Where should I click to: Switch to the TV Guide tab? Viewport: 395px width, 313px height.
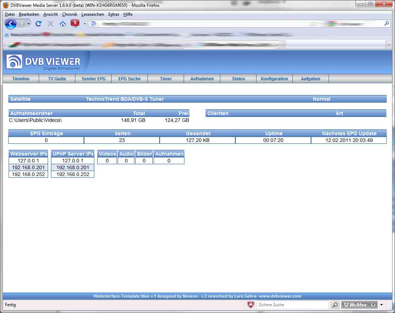[x=57, y=79]
